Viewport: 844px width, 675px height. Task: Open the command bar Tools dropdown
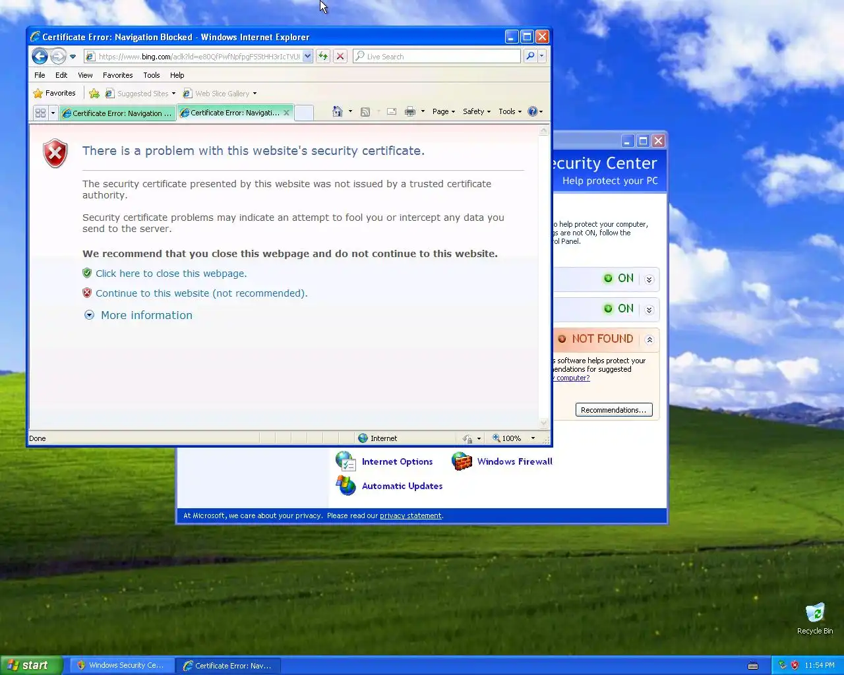510,111
